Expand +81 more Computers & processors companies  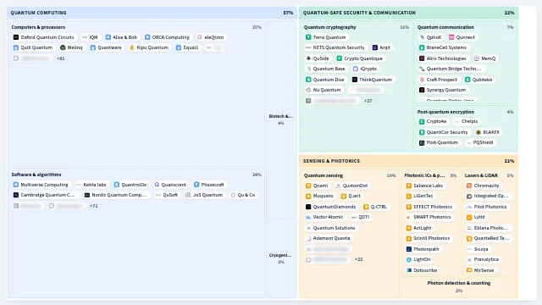[x=60, y=58]
